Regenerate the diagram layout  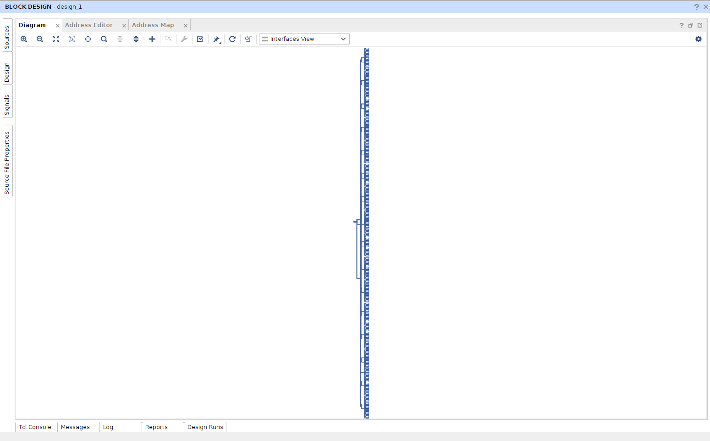coord(232,39)
